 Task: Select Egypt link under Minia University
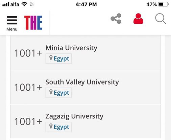(62, 59)
